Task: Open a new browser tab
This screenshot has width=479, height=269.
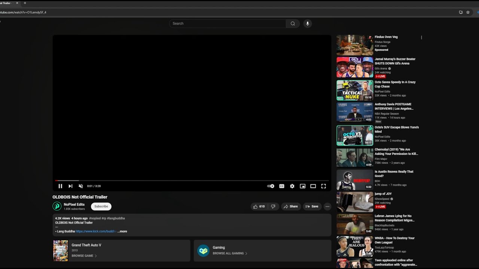Action: (25, 3)
